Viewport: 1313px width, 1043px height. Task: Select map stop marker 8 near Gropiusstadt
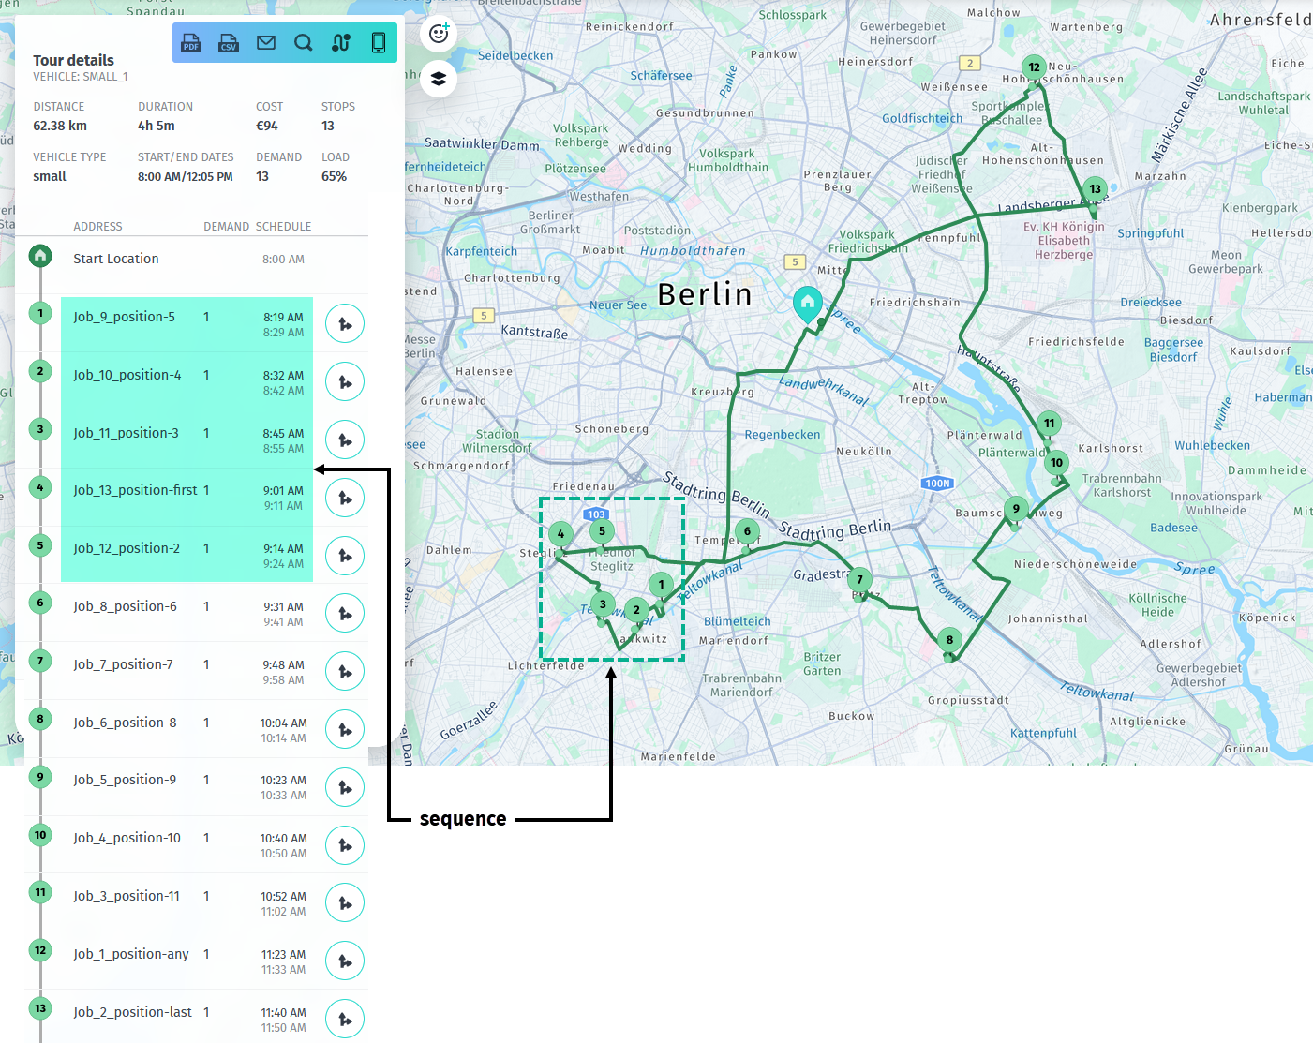pos(949,640)
